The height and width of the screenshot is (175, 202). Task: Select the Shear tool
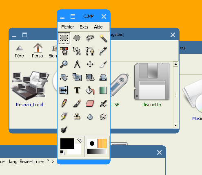point(90,77)
